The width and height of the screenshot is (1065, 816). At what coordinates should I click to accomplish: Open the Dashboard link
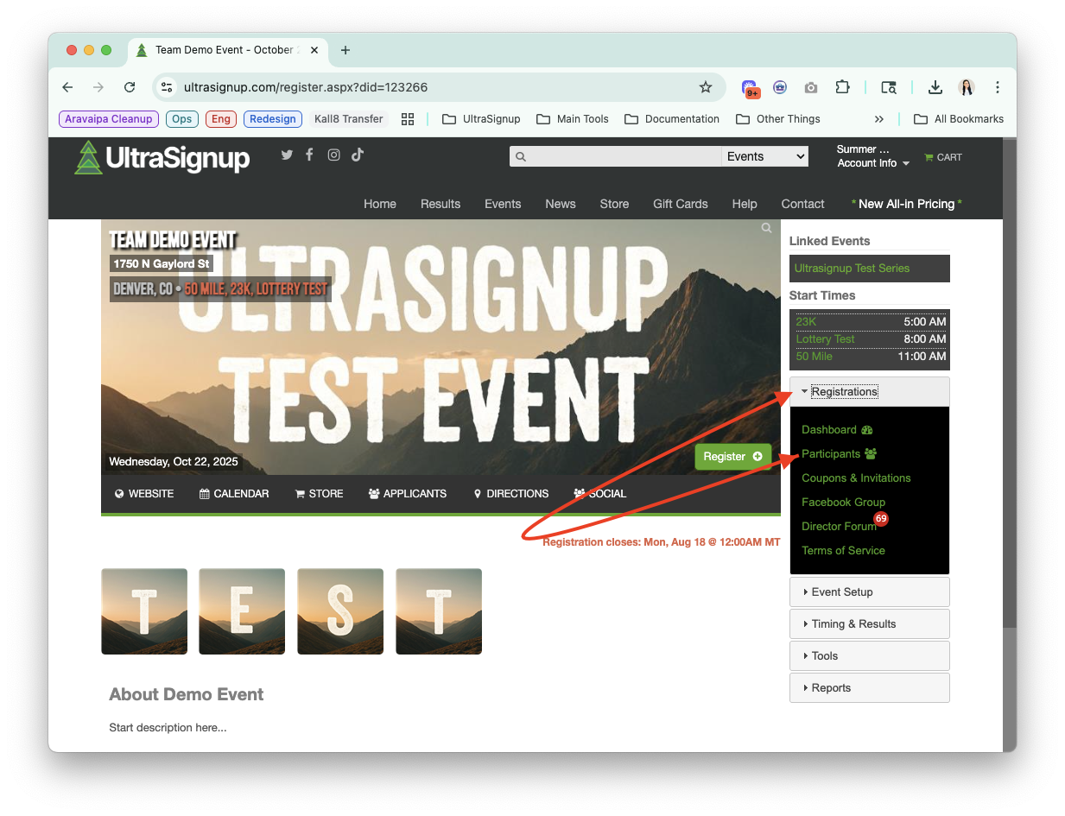tap(837, 430)
